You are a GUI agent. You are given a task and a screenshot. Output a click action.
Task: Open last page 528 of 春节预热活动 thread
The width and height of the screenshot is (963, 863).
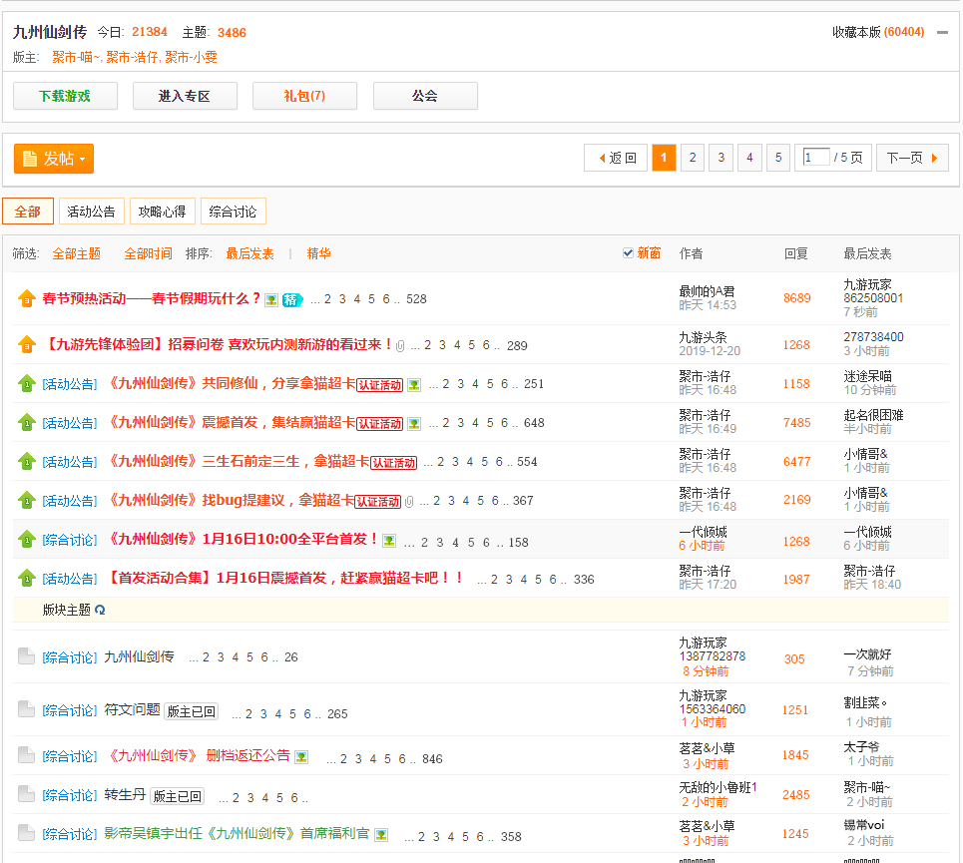tap(416, 299)
